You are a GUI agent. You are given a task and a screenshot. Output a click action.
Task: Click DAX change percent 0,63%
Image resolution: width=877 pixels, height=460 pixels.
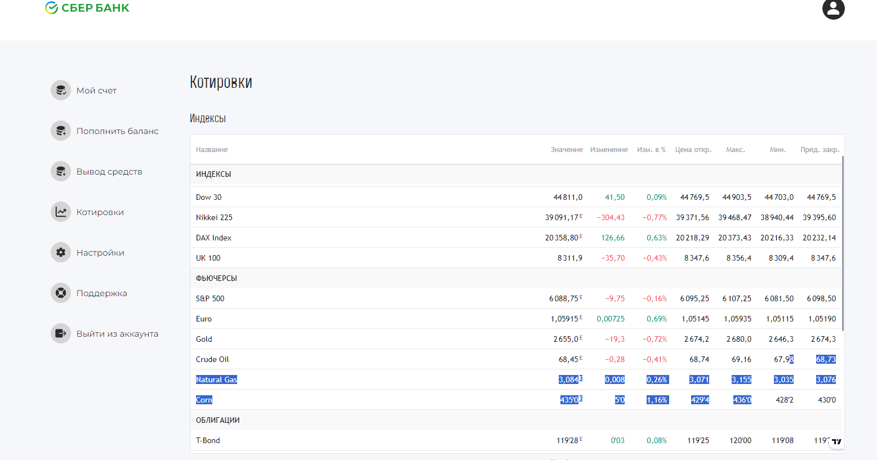pos(657,238)
